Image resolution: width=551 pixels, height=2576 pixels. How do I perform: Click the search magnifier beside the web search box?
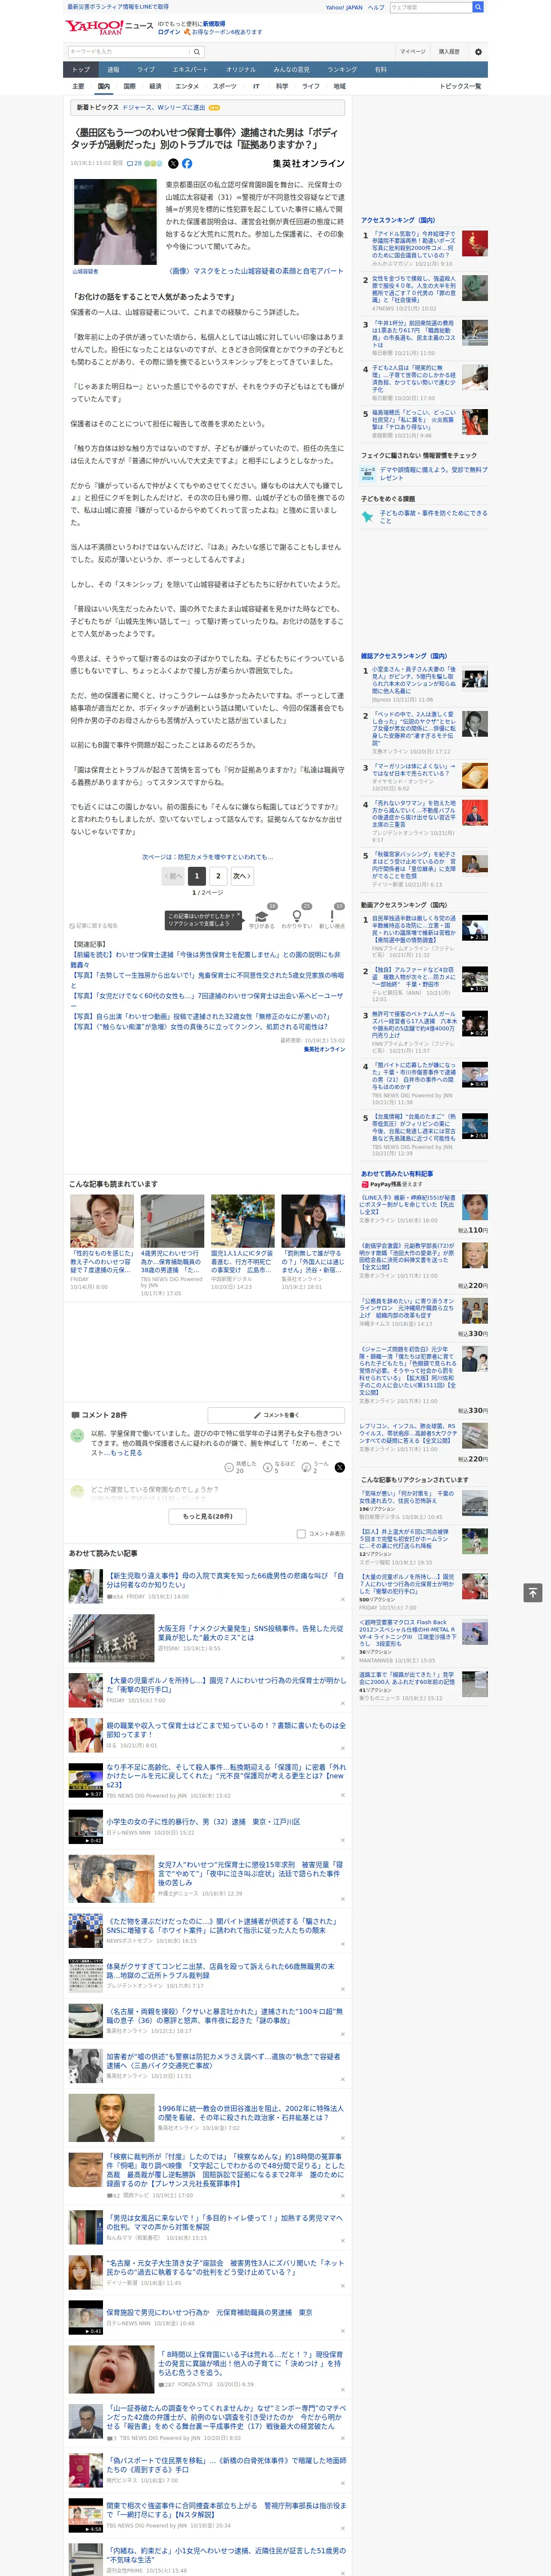click(478, 7)
